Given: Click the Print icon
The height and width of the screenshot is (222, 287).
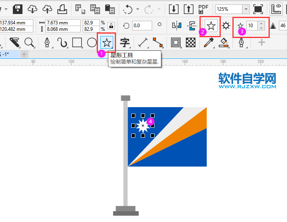Looking at the screenshot, I should pos(62,9).
